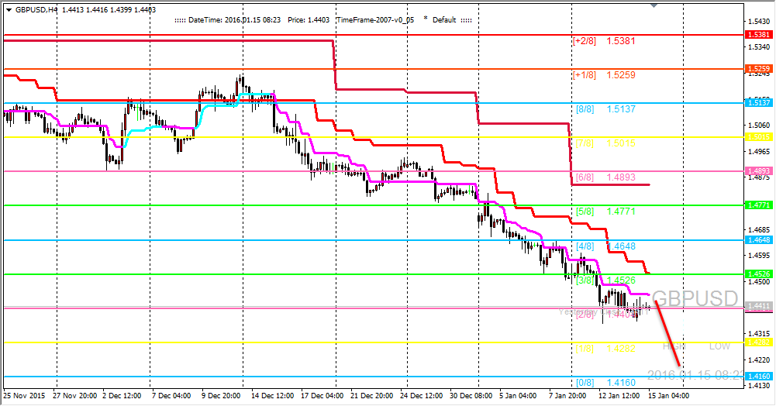
Task: Click the grey LOW label
Action: coord(719,346)
